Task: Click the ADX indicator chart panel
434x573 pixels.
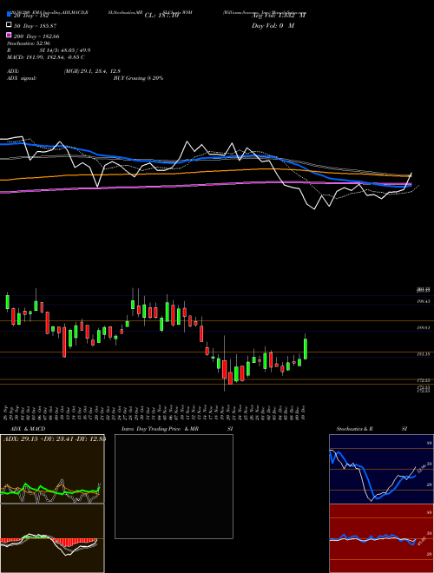Action: tap(52, 469)
